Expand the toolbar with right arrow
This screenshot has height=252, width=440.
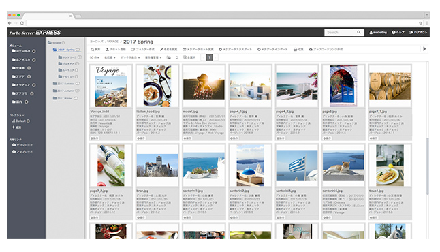[x=424, y=49]
